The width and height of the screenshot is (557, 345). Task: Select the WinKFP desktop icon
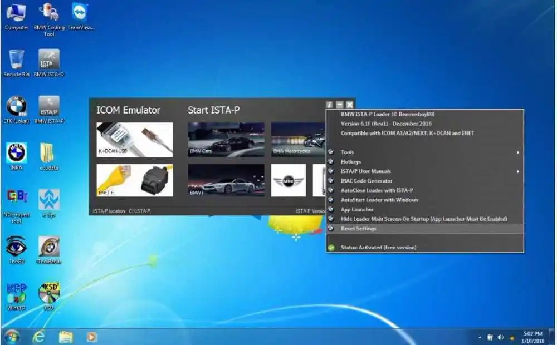pyautogui.click(x=16, y=297)
